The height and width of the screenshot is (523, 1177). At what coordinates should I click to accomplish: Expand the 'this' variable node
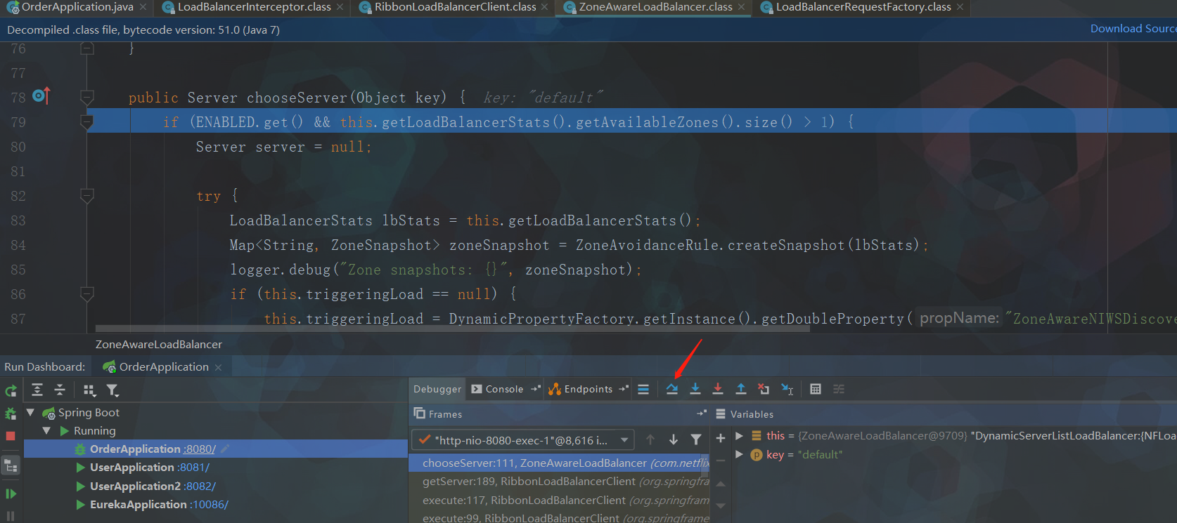739,435
